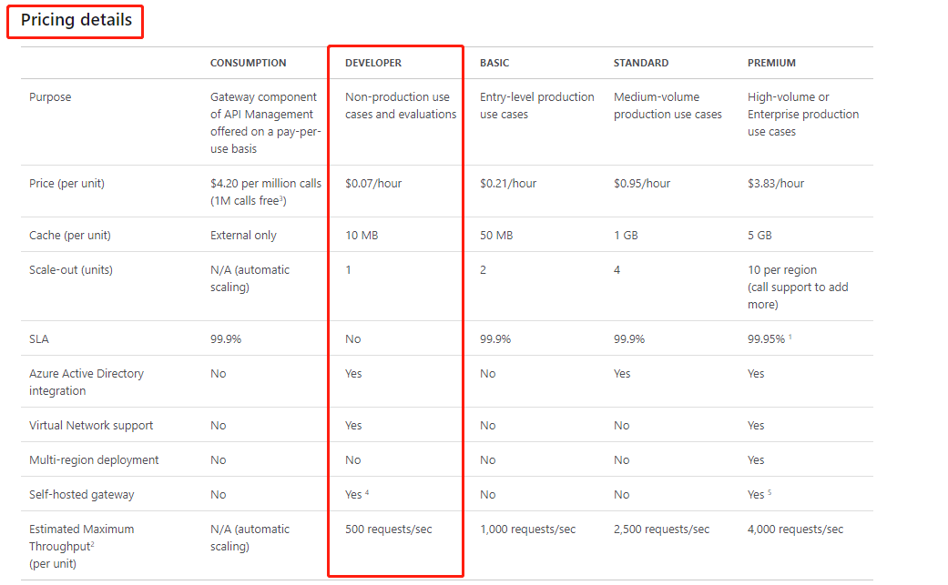The width and height of the screenshot is (948, 585).
Task: Click footnote 3 after 1M calls free
Action: pos(281,198)
